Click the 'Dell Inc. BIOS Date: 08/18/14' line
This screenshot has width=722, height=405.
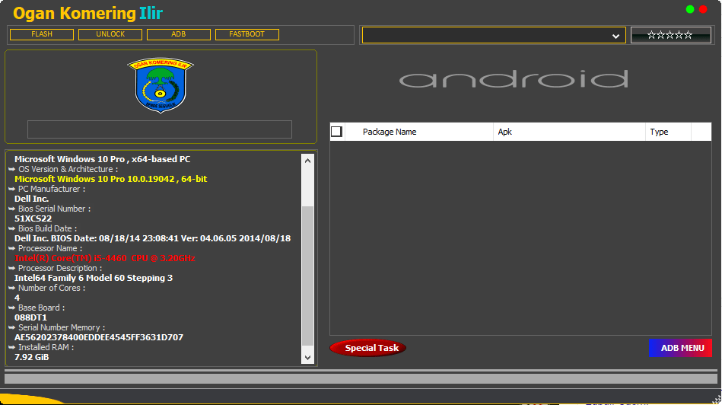coord(152,238)
